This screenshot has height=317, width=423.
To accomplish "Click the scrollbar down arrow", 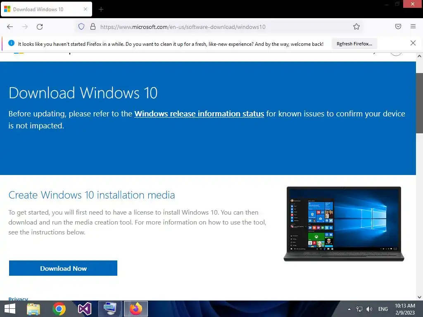I will pos(419,297).
